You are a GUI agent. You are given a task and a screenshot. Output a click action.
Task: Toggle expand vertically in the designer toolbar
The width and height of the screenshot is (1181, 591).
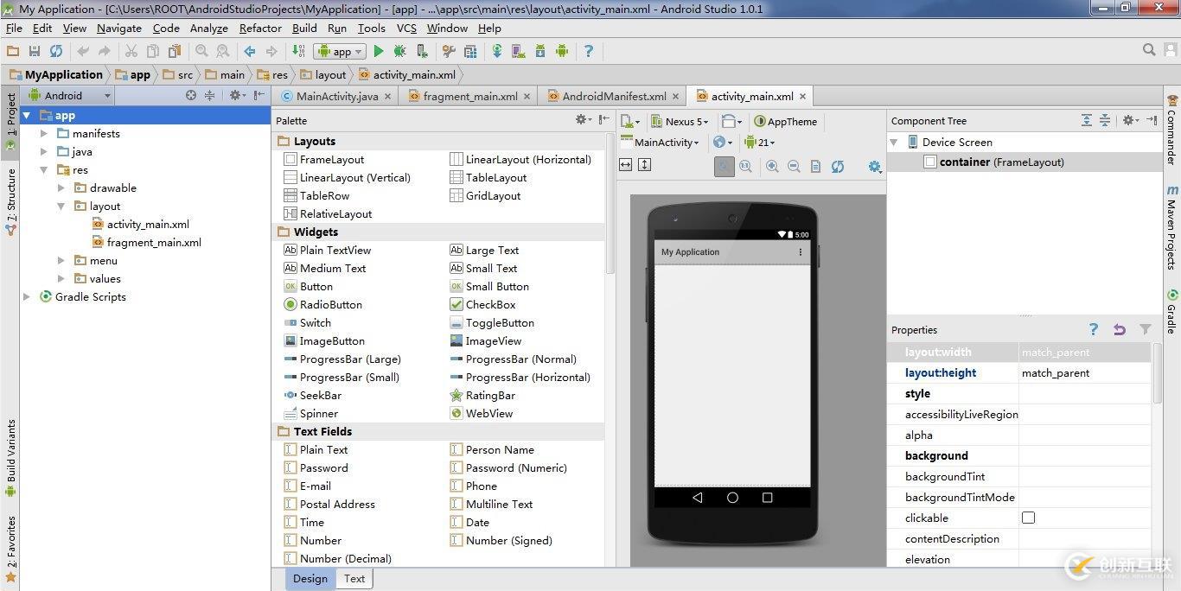643,164
